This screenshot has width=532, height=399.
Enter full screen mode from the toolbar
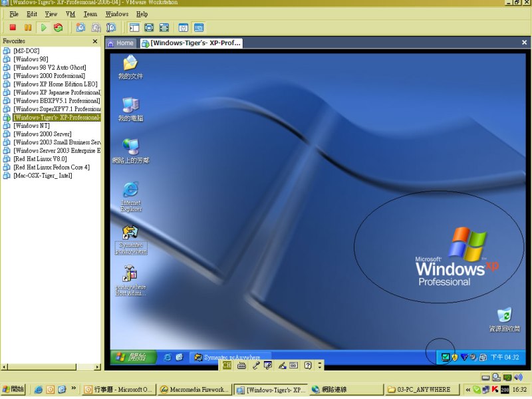coord(164,27)
